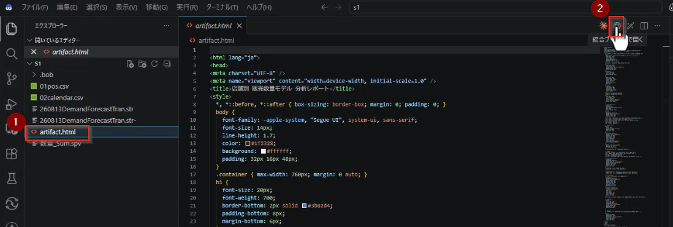The image size is (673, 227).
Task: Click the #1f2328 color swatch
Action: [248, 143]
